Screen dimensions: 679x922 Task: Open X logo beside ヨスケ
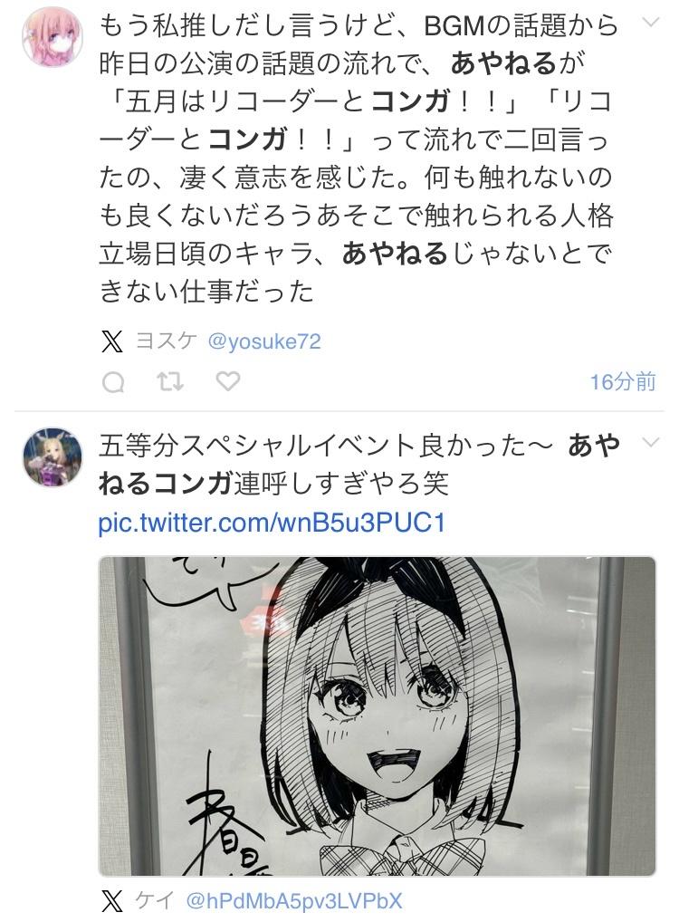[111, 341]
